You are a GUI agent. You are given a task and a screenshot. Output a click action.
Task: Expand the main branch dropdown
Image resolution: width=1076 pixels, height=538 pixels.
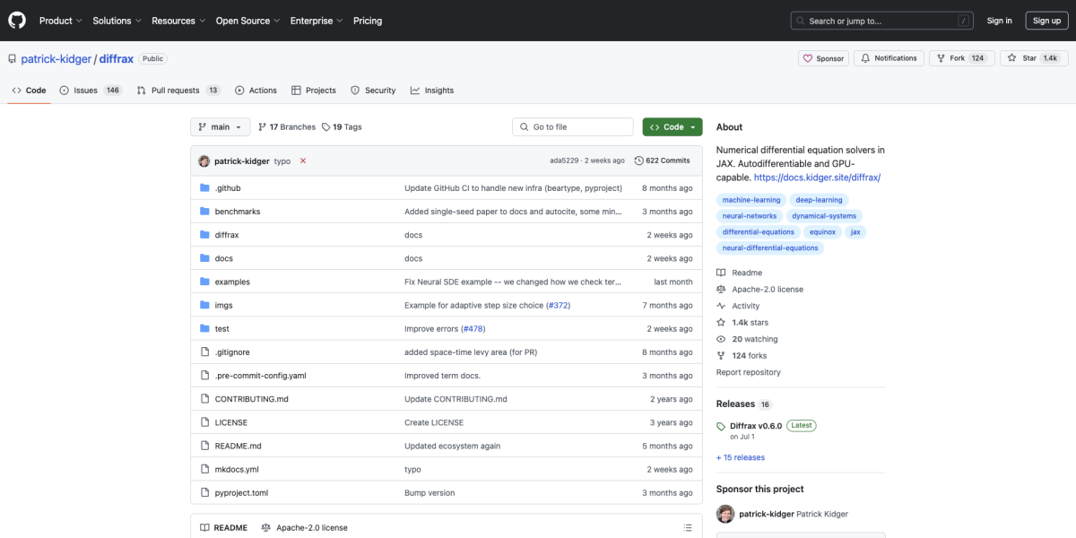(220, 127)
